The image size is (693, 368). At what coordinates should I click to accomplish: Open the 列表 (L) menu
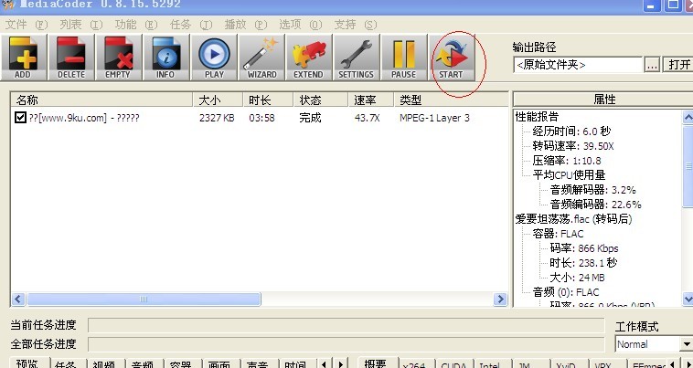pos(80,25)
